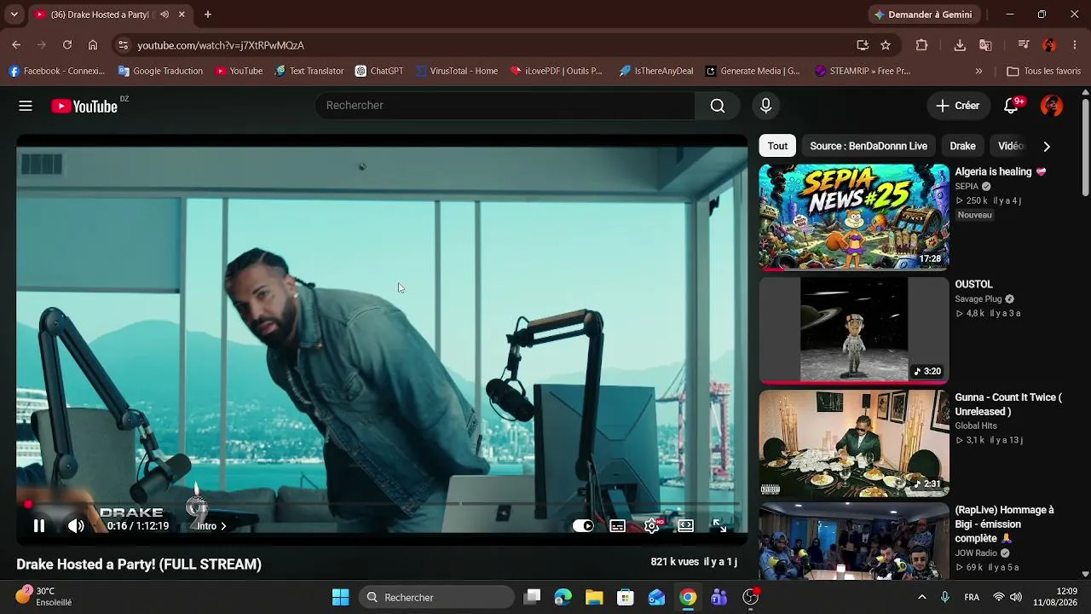The image size is (1091, 614).
Task: Open YouTube notifications bell
Action: (x=1011, y=106)
